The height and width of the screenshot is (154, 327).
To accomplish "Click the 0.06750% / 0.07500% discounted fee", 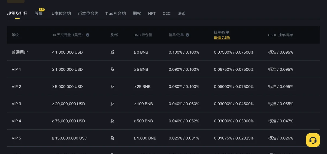I will [234, 69].
